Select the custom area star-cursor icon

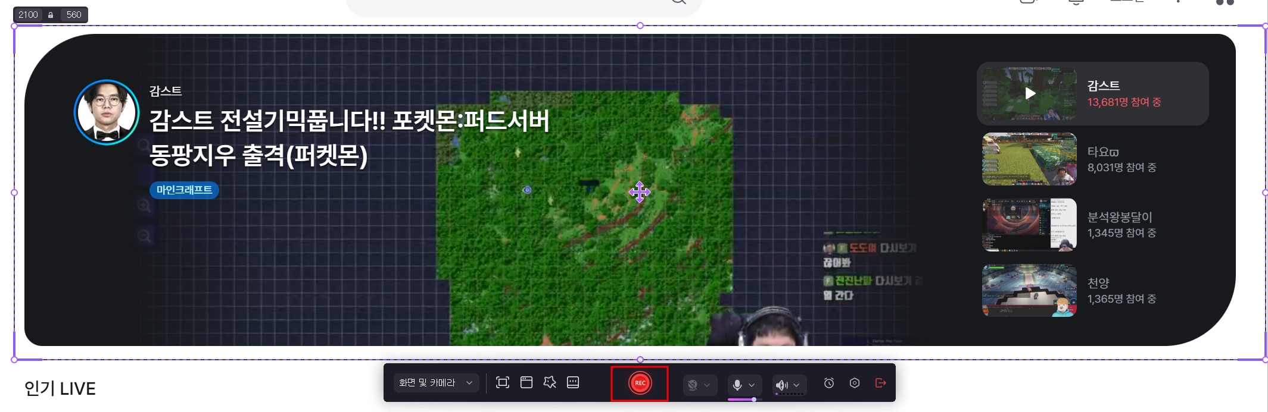pyautogui.click(x=550, y=382)
